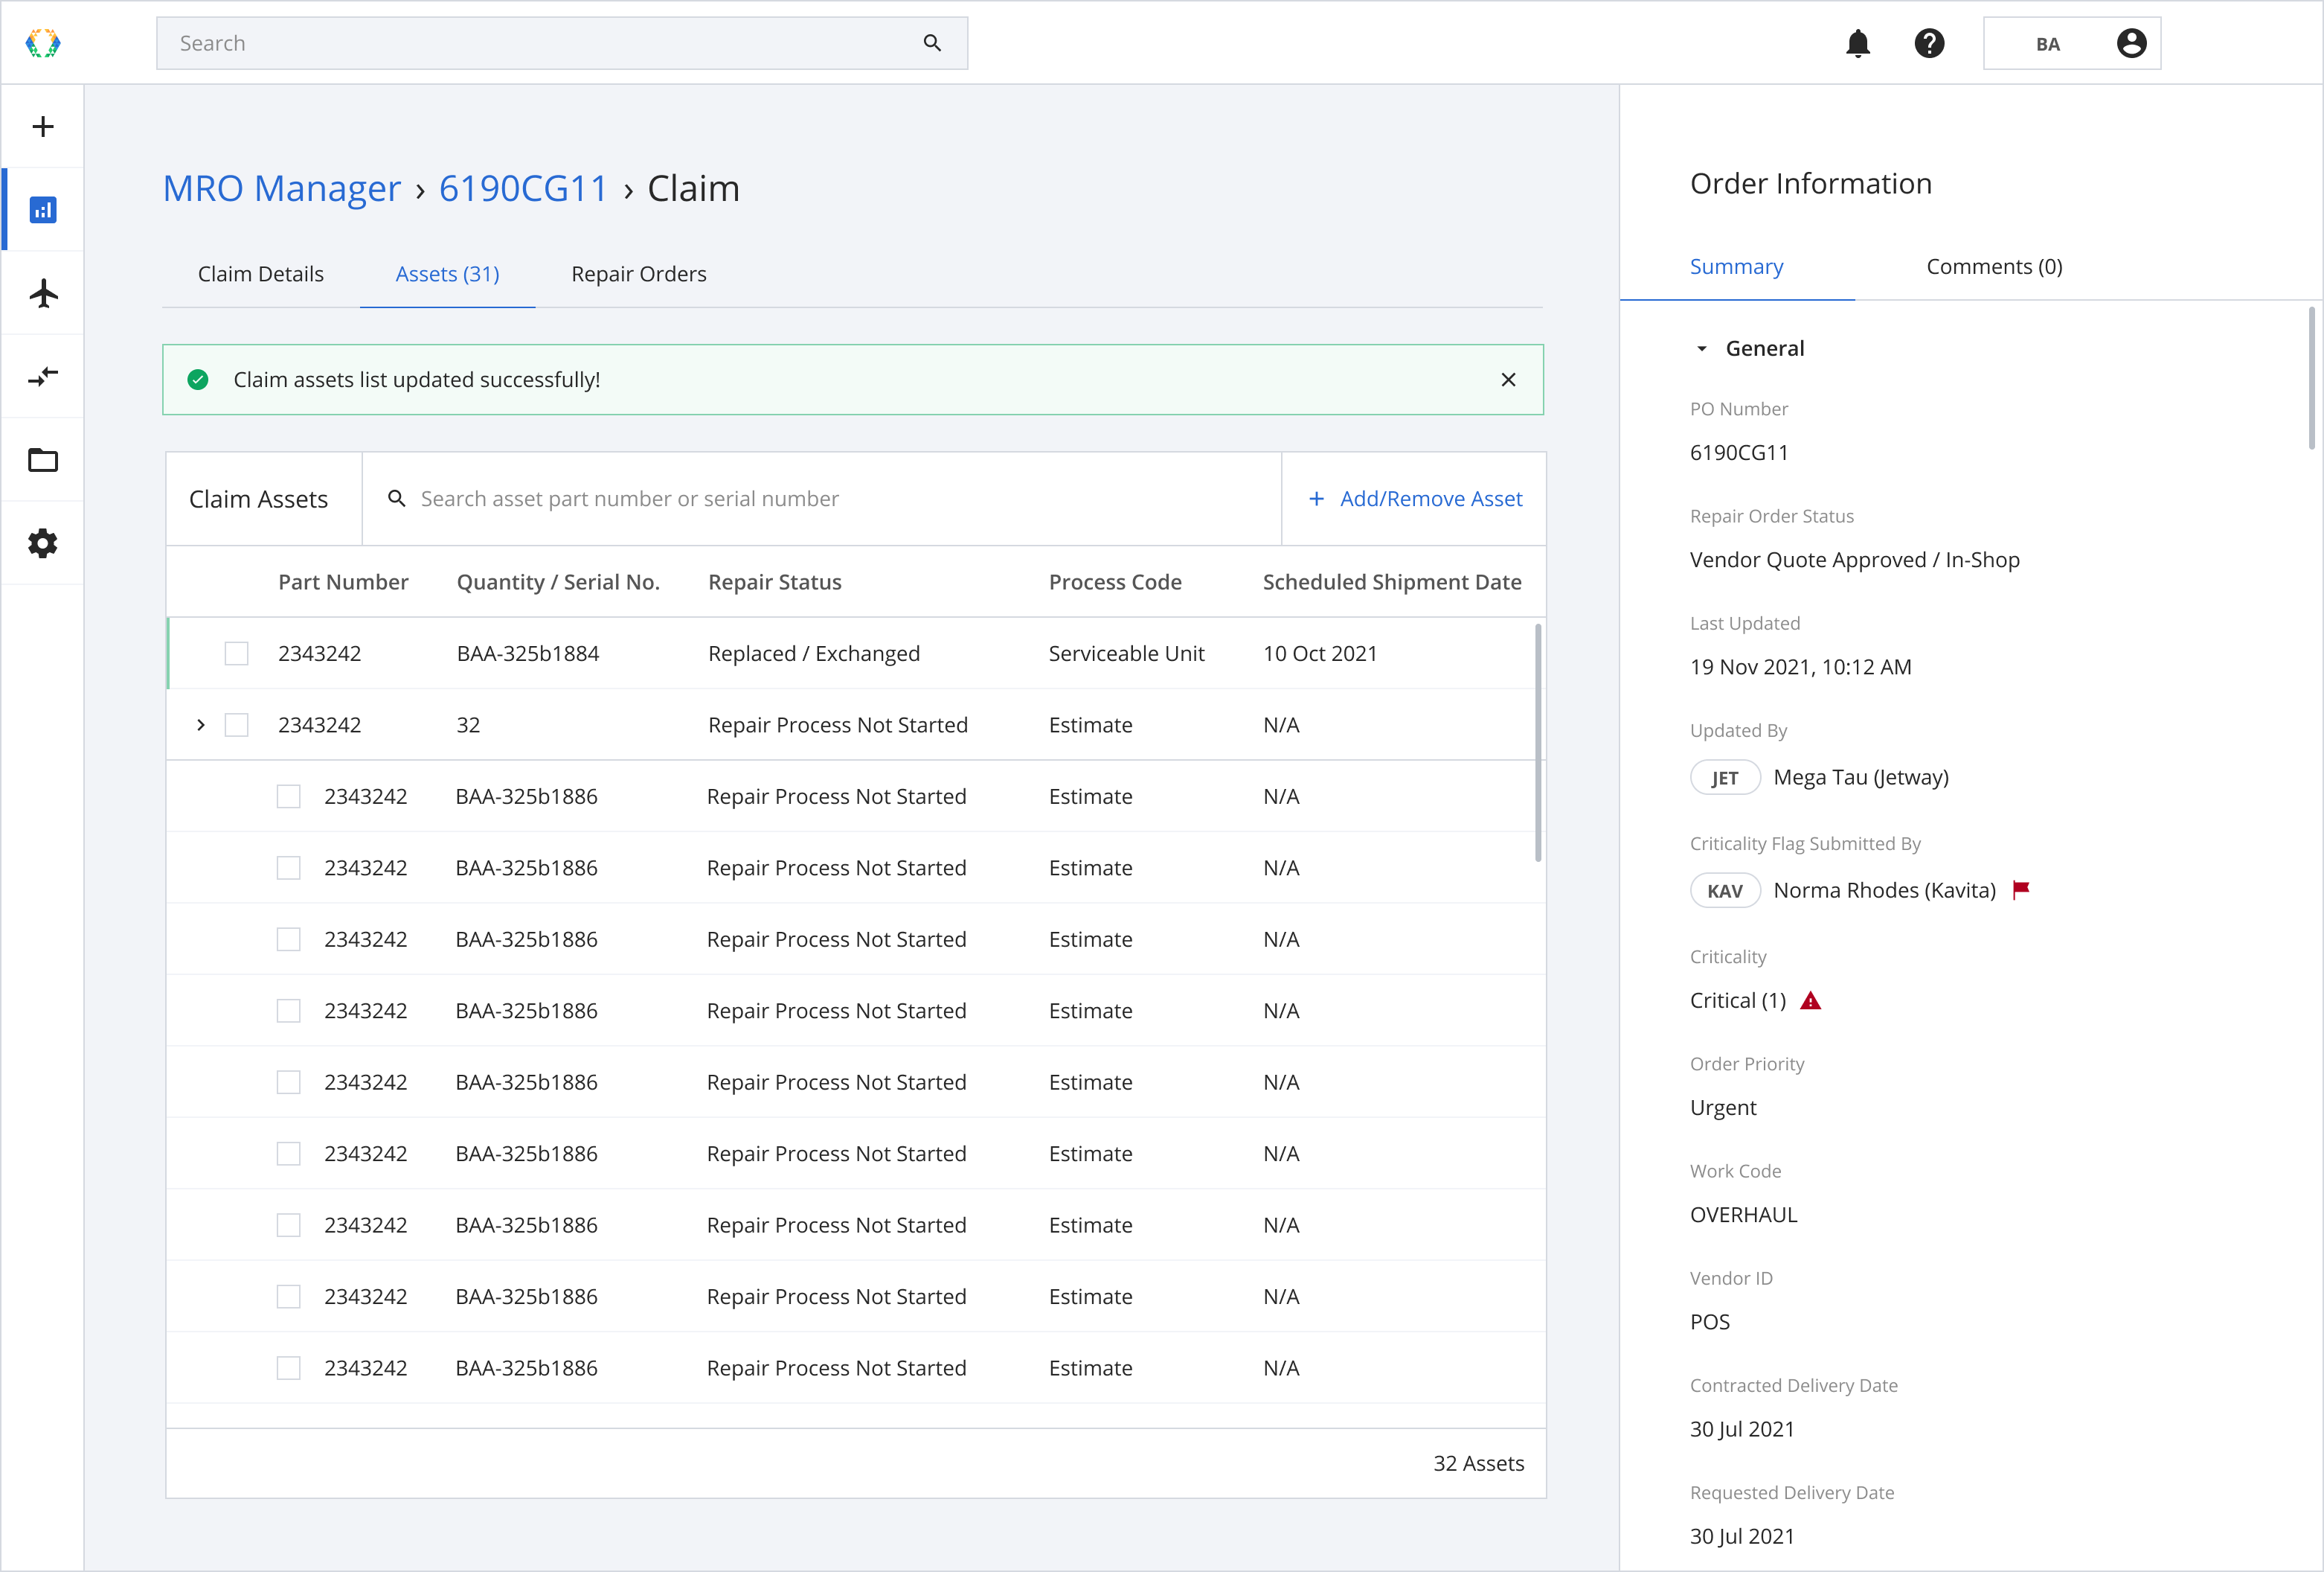This screenshot has width=2324, height=1572.
Task: Open the dashboard chart icon in sidebar
Action: [43, 210]
